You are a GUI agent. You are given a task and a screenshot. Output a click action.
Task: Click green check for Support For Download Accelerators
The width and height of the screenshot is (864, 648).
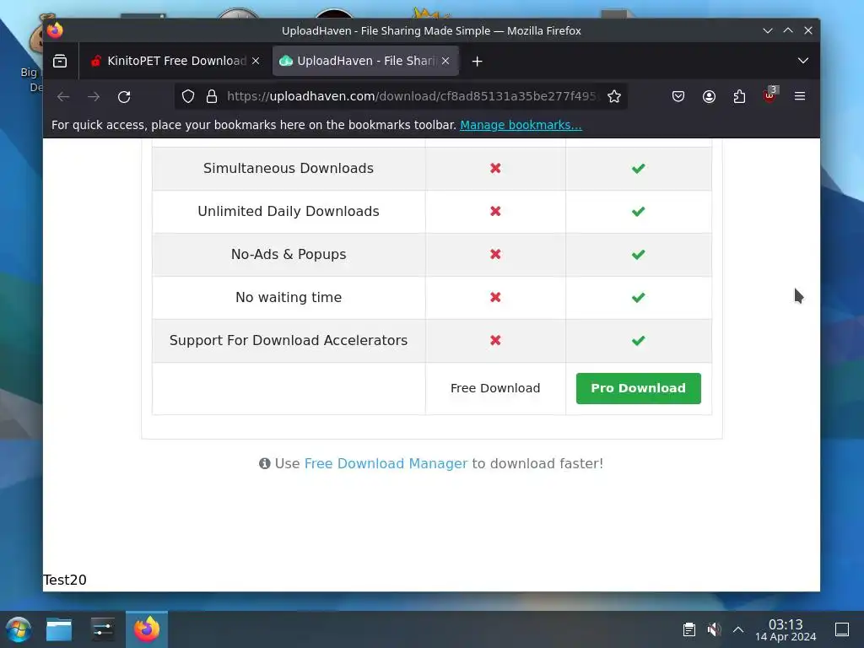pyautogui.click(x=638, y=340)
